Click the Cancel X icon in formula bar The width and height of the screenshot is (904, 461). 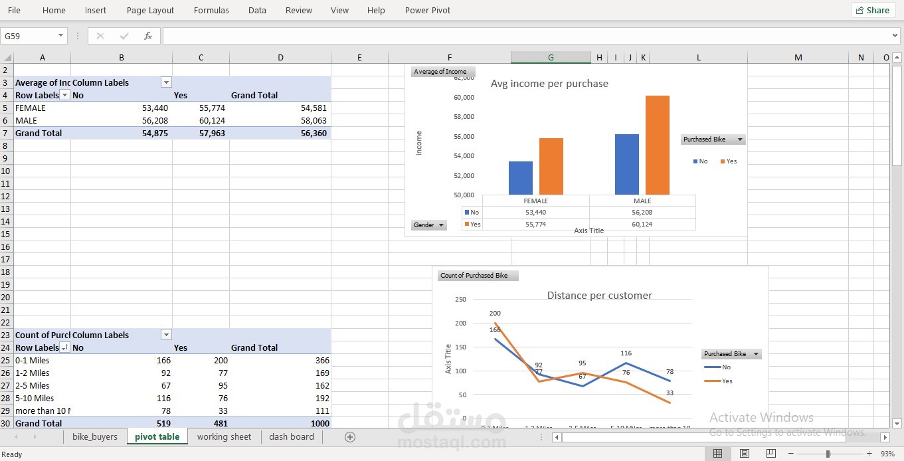[x=100, y=36]
